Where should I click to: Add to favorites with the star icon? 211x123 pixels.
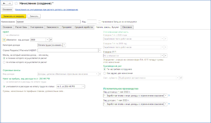pos(16,3)
